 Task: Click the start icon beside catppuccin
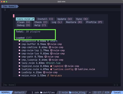click(48, 41)
